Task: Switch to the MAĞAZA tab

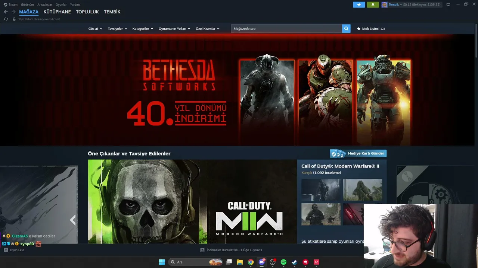Action: click(x=29, y=12)
